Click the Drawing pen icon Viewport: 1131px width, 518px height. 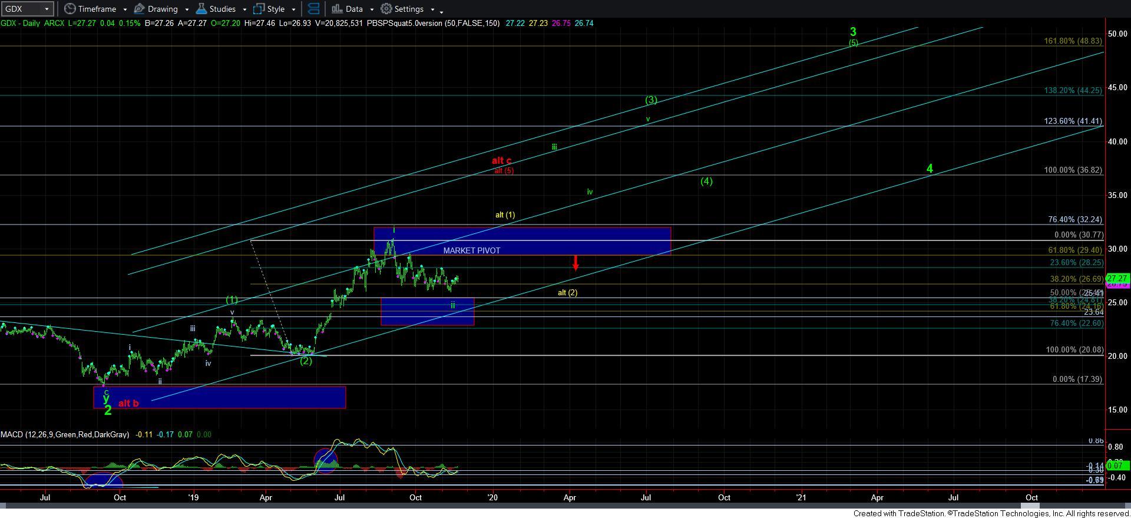point(140,9)
